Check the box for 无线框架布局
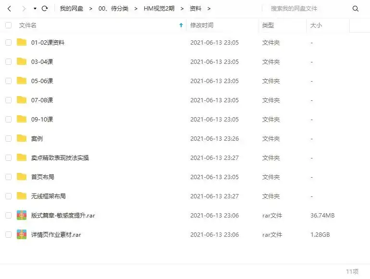The width and height of the screenshot is (370, 279). coord(8,196)
